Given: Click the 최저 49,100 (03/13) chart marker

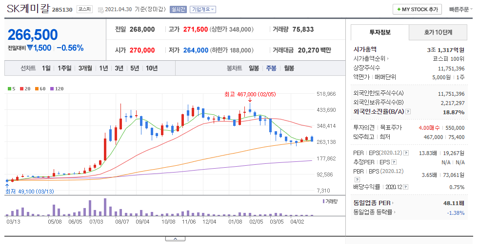Looking at the screenshot, I should [30, 192].
